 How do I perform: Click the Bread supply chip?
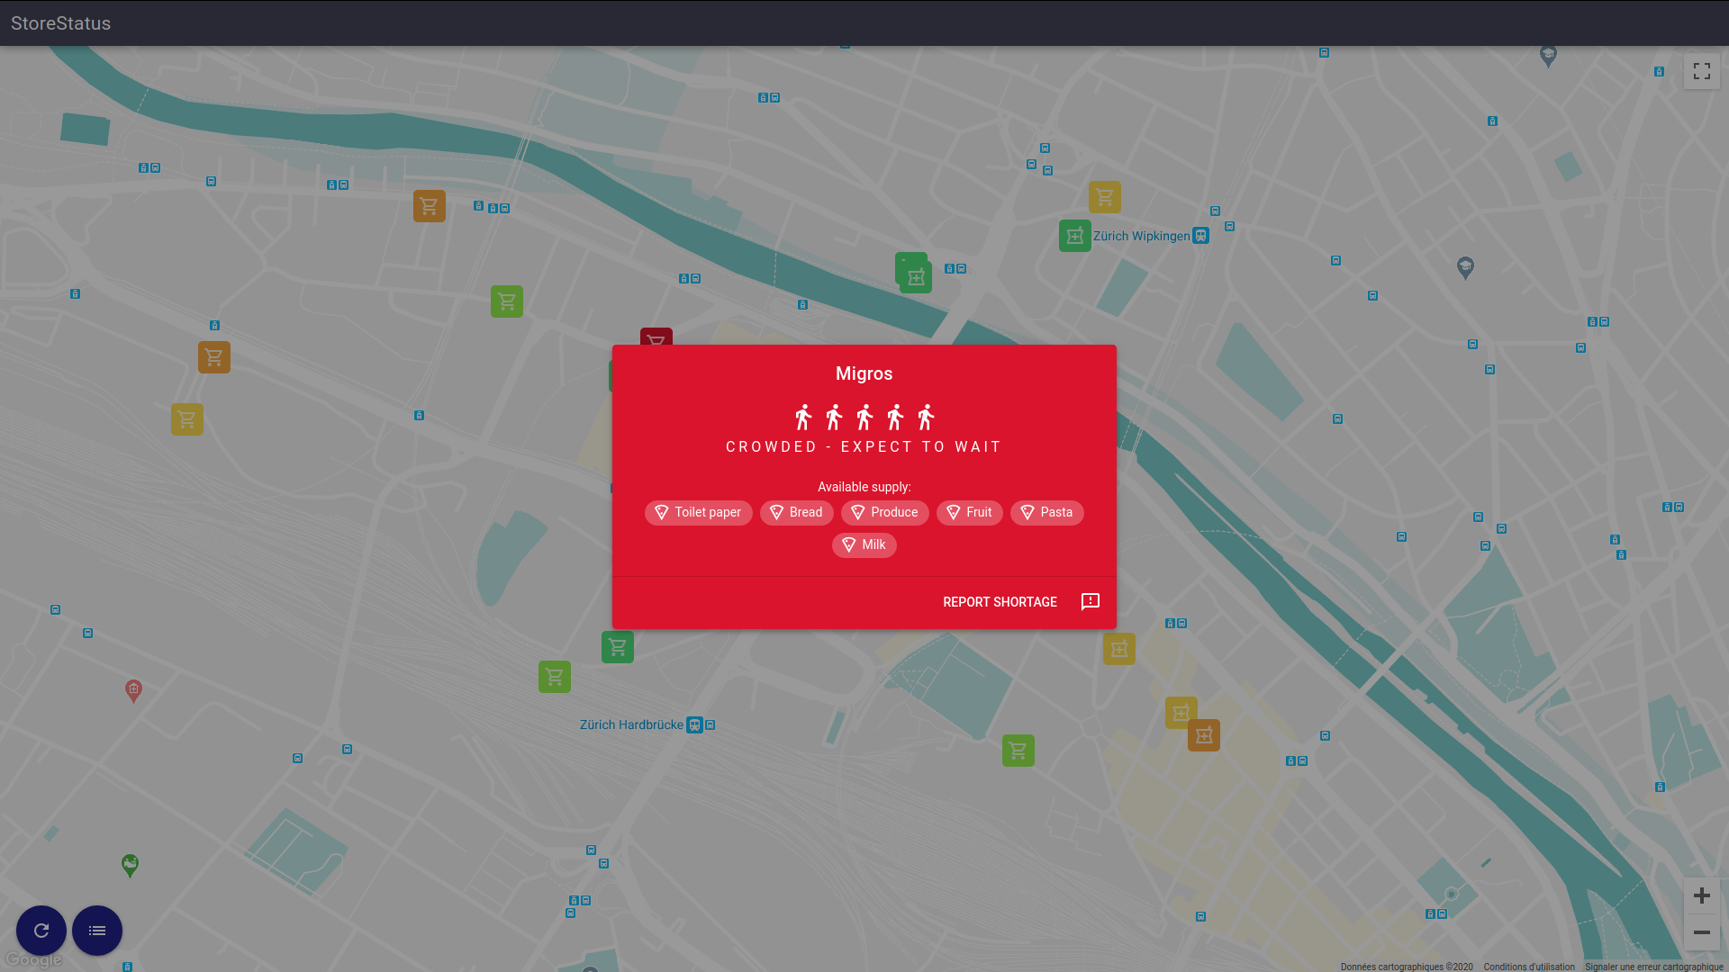point(797,513)
